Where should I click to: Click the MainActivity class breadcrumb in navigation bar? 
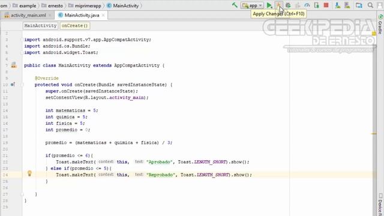(123, 5)
